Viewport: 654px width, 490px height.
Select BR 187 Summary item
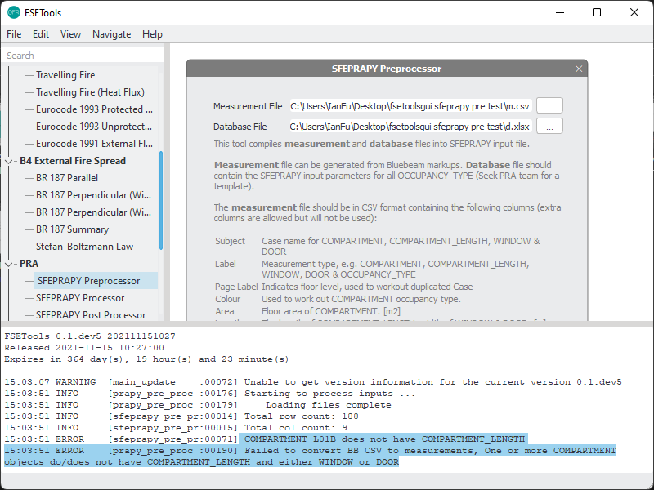click(x=72, y=229)
